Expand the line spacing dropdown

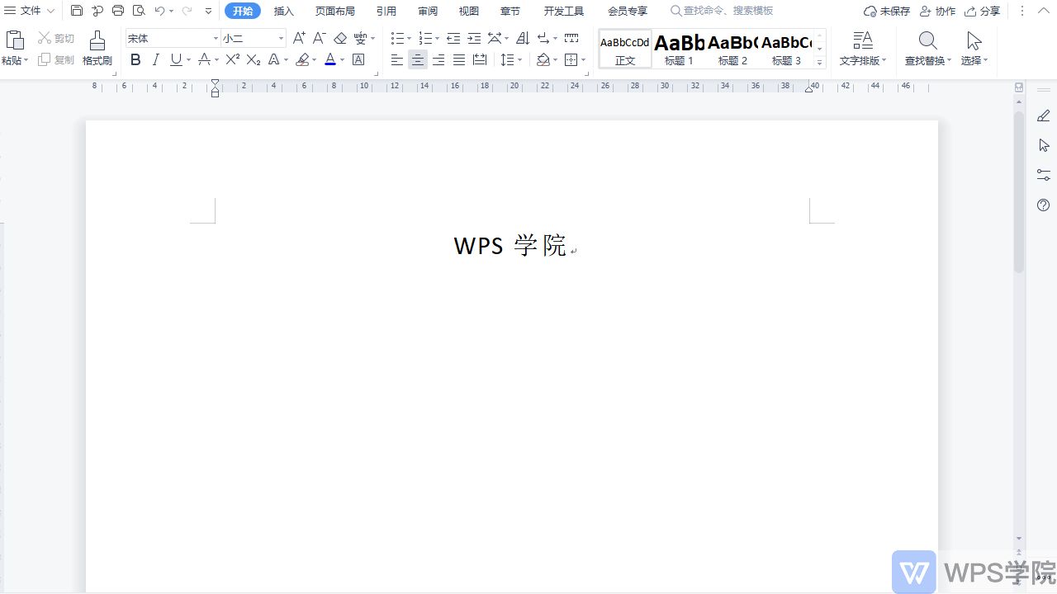pos(519,59)
